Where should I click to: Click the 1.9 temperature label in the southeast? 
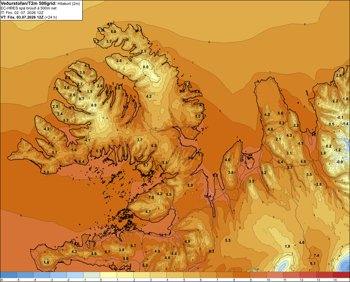pos(287,246)
